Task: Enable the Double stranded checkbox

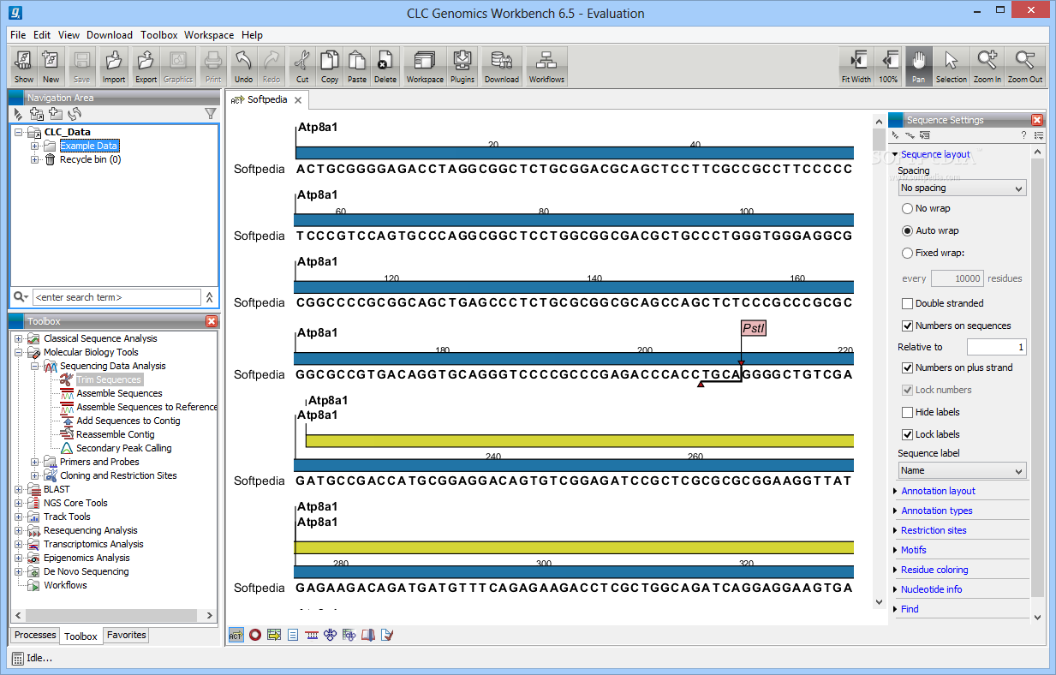Action: point(907,303)
